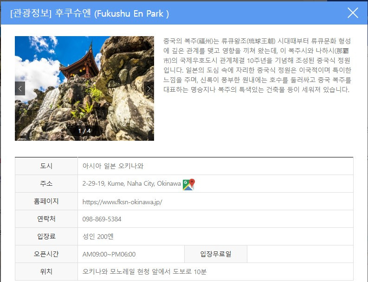The width and height of the screenshot is (368, 282).
Task: Select the opening hours AM09:00~PM06:00
Action: 109,254
